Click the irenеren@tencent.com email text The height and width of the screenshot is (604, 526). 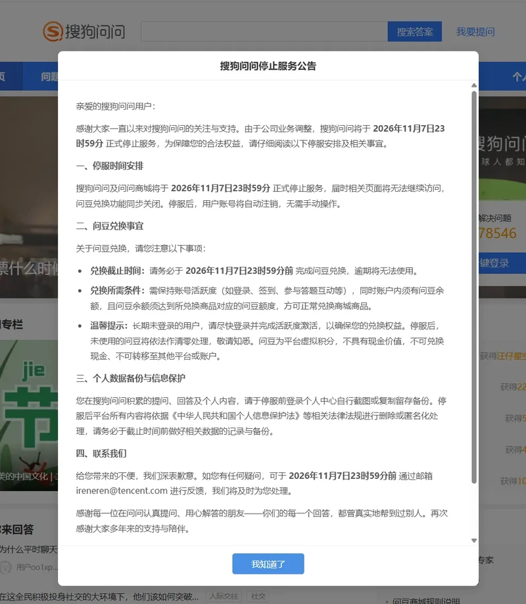coord(122,491)
